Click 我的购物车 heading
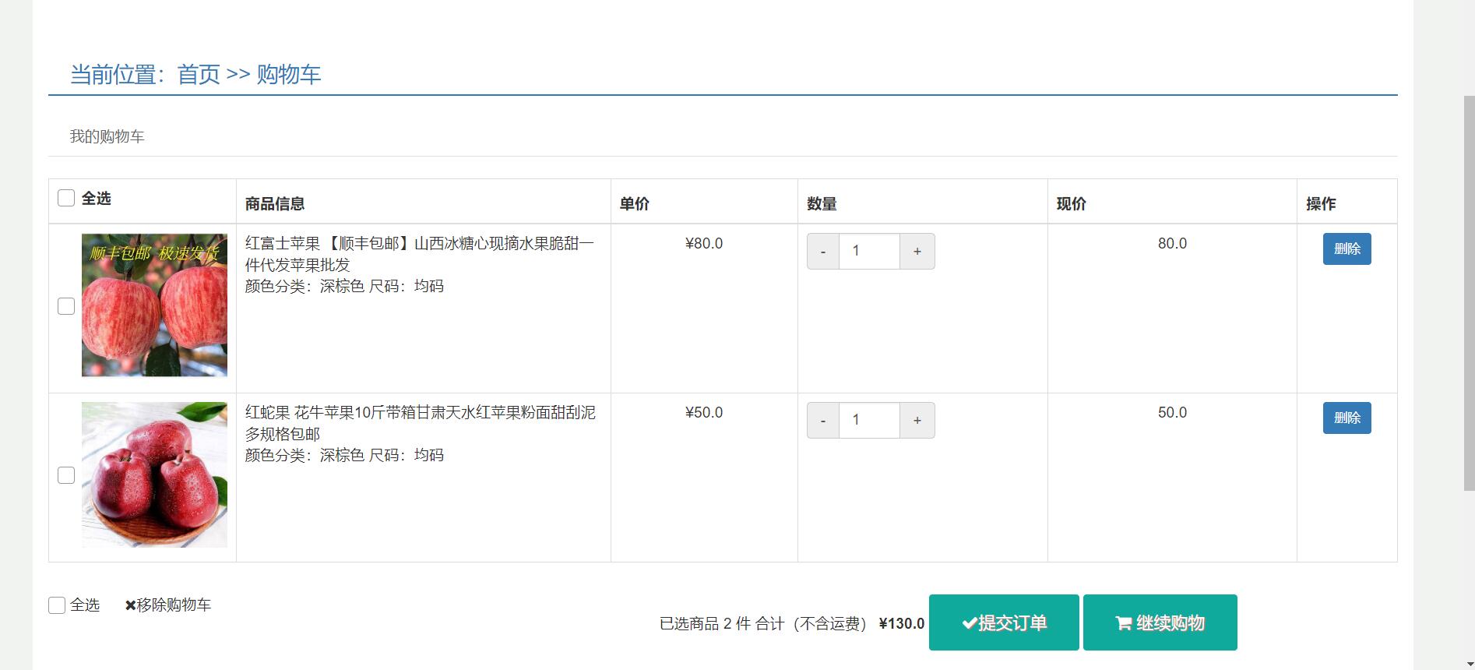The width and height of the screenshot is (1475, 670). point(107,136)
